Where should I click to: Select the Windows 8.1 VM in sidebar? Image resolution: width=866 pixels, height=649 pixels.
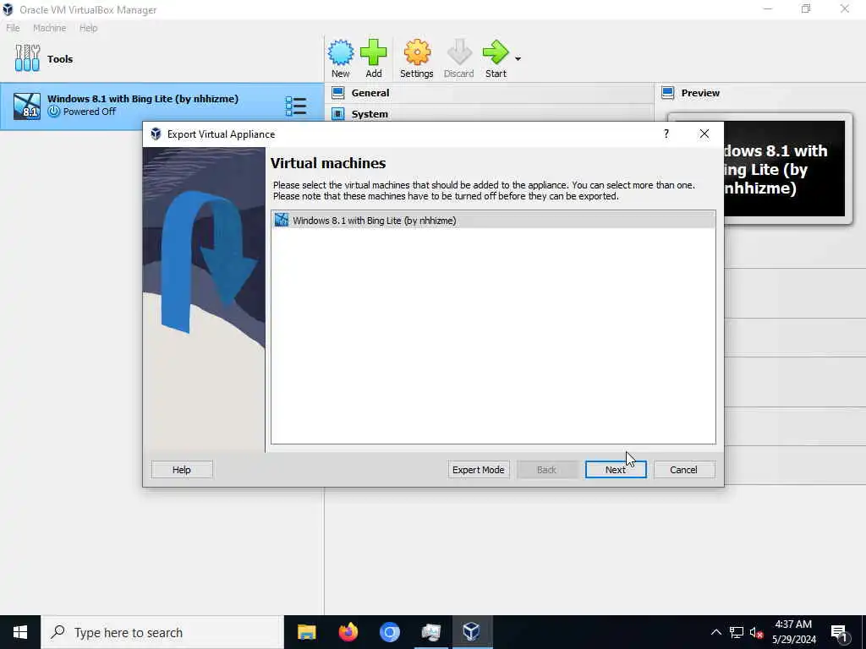[x=162, y=106]
